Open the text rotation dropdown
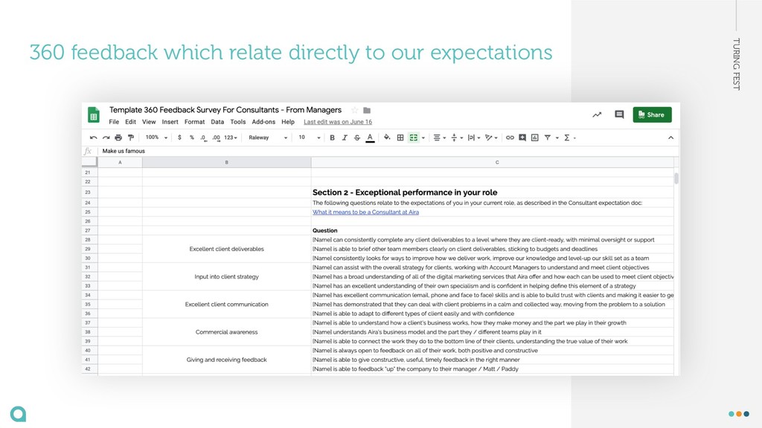 click(491, 137)
